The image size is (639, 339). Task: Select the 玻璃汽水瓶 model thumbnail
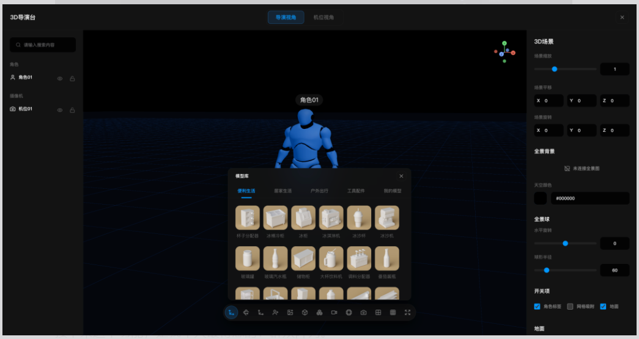[276, 258]
